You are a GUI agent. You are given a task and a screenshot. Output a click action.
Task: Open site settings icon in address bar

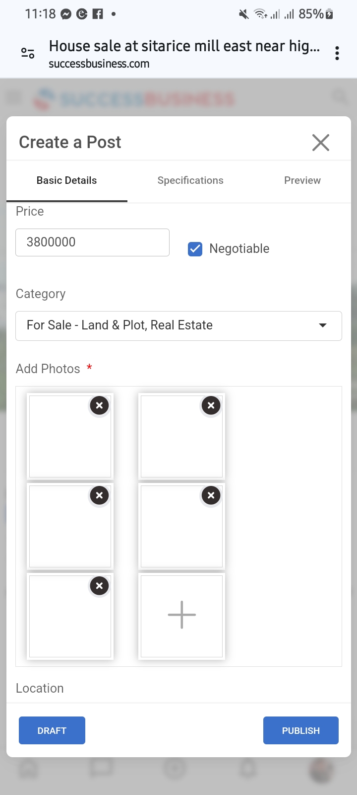click(x=28, y=53)
